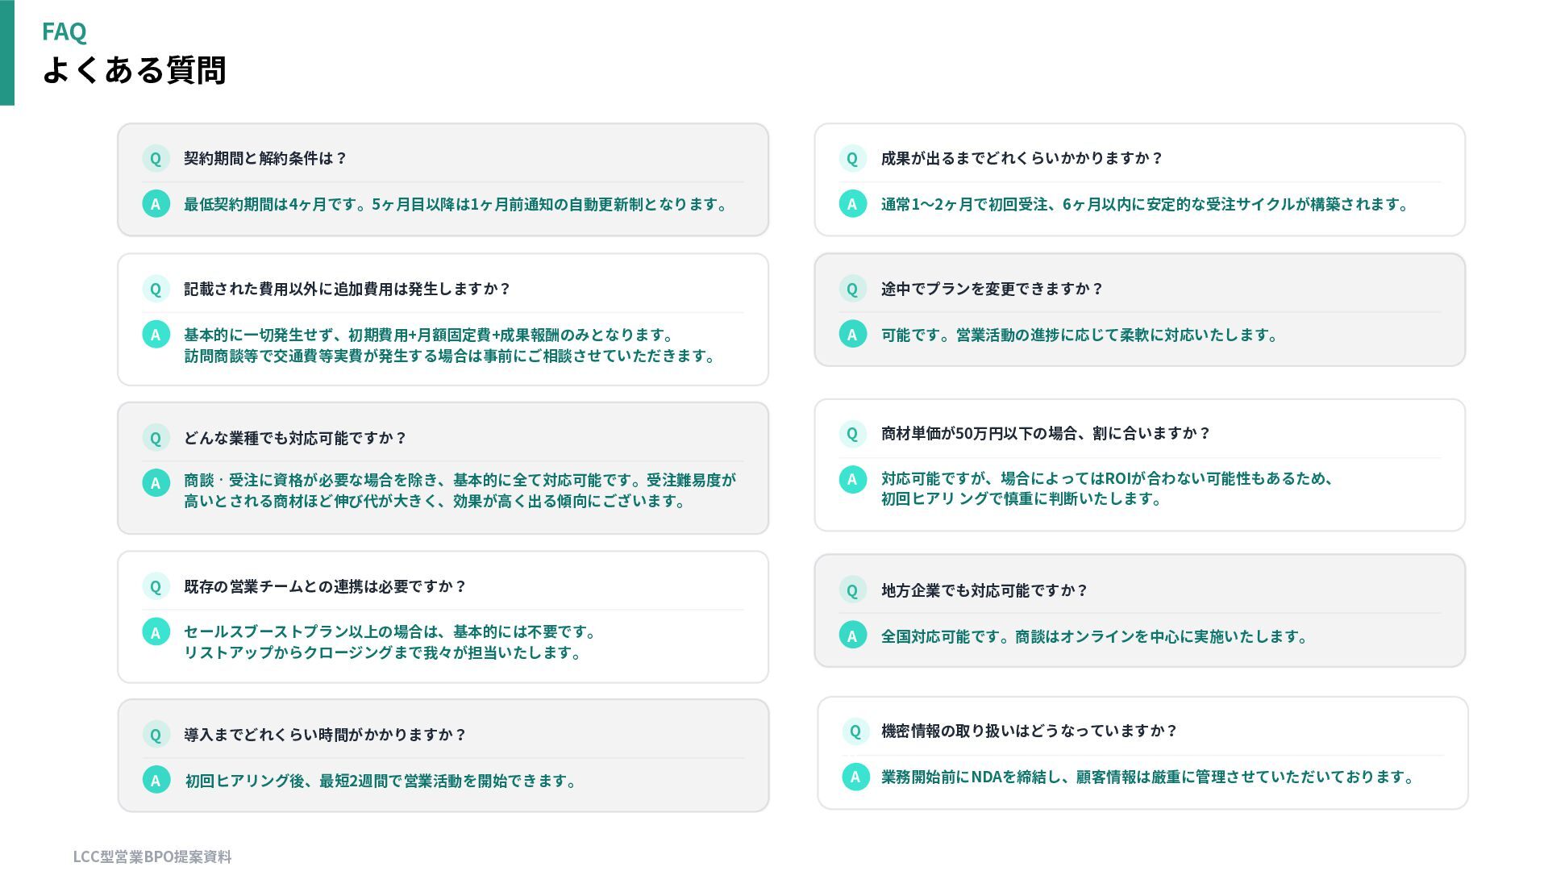
Task: Click the A icon beside 初回ヒアリング後、最短2週間
Action: 156,780
